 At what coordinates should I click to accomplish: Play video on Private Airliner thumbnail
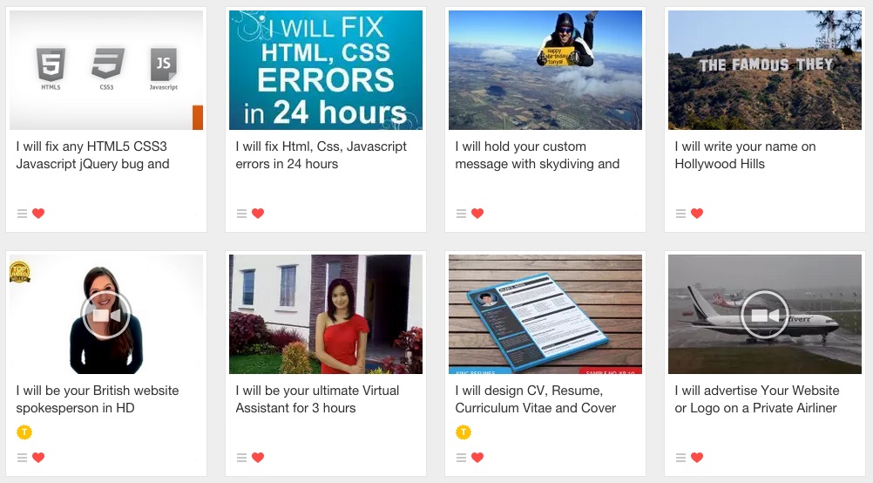[765, 316]
